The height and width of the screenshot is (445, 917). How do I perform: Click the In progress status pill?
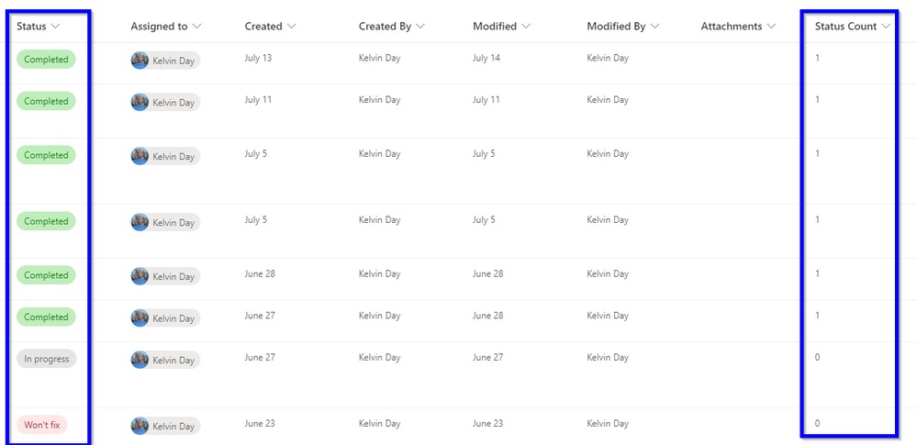pyautogui.click(x=46, y=359)
